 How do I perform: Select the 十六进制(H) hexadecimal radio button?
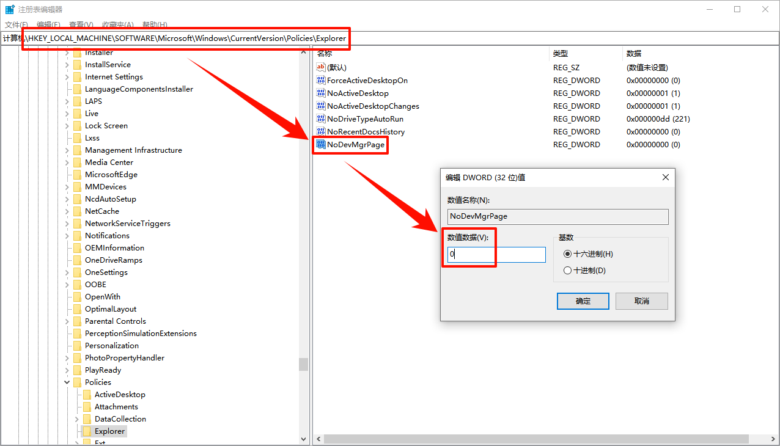coord(568,254)
